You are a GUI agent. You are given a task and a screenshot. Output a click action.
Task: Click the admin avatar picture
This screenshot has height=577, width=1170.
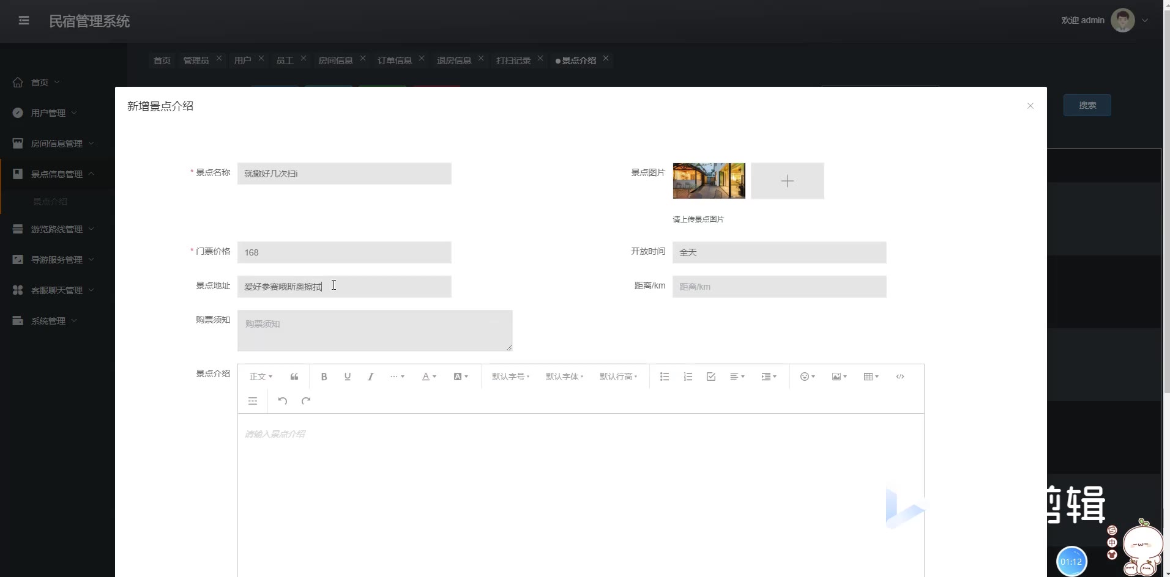tap(1122, 20)
